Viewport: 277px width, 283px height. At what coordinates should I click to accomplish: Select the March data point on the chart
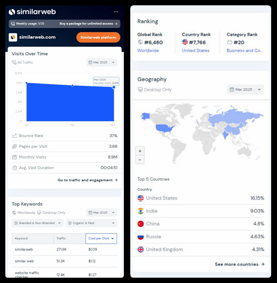114,87
